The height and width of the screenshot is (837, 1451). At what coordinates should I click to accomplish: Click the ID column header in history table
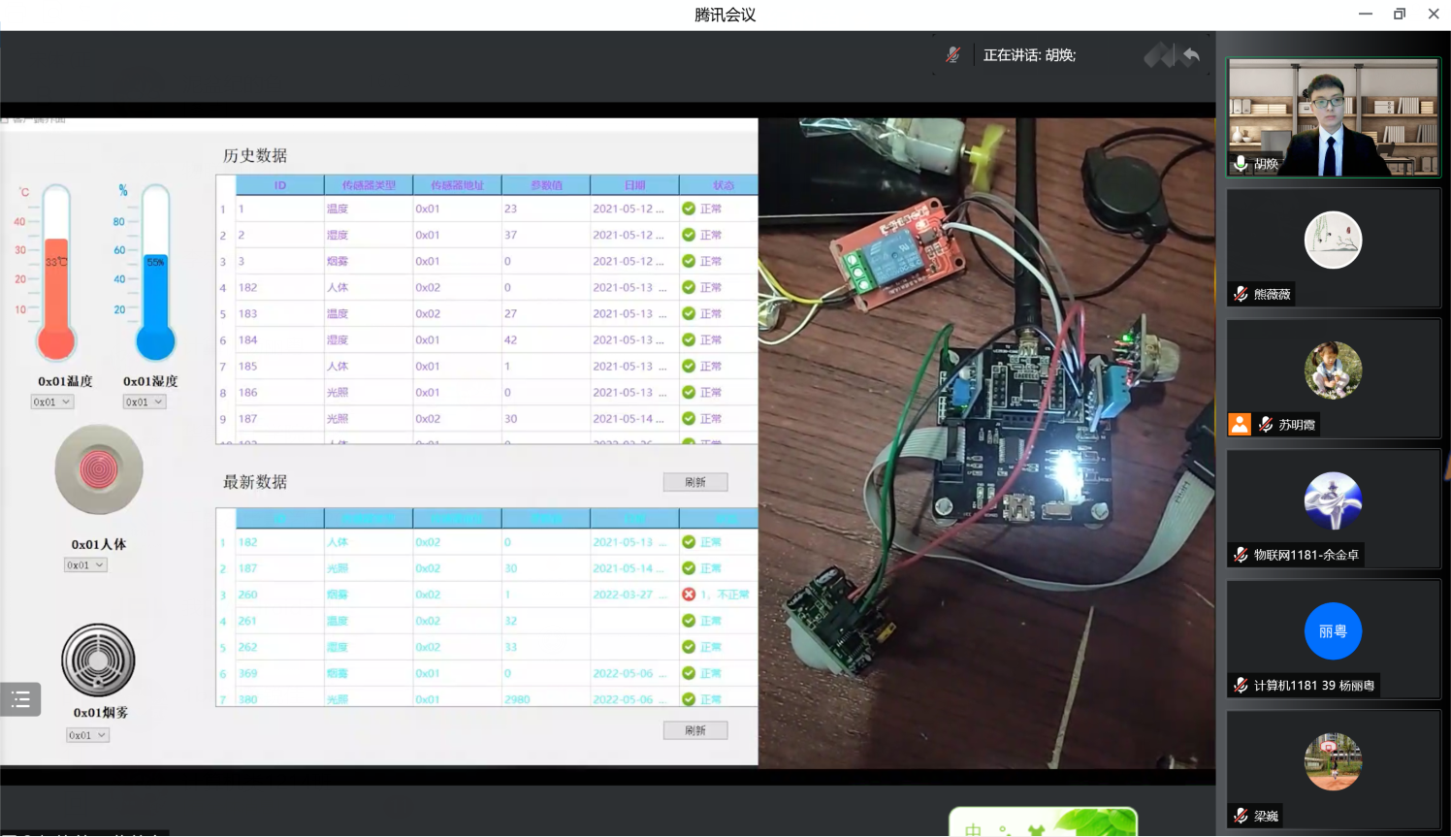click(279, 185)
